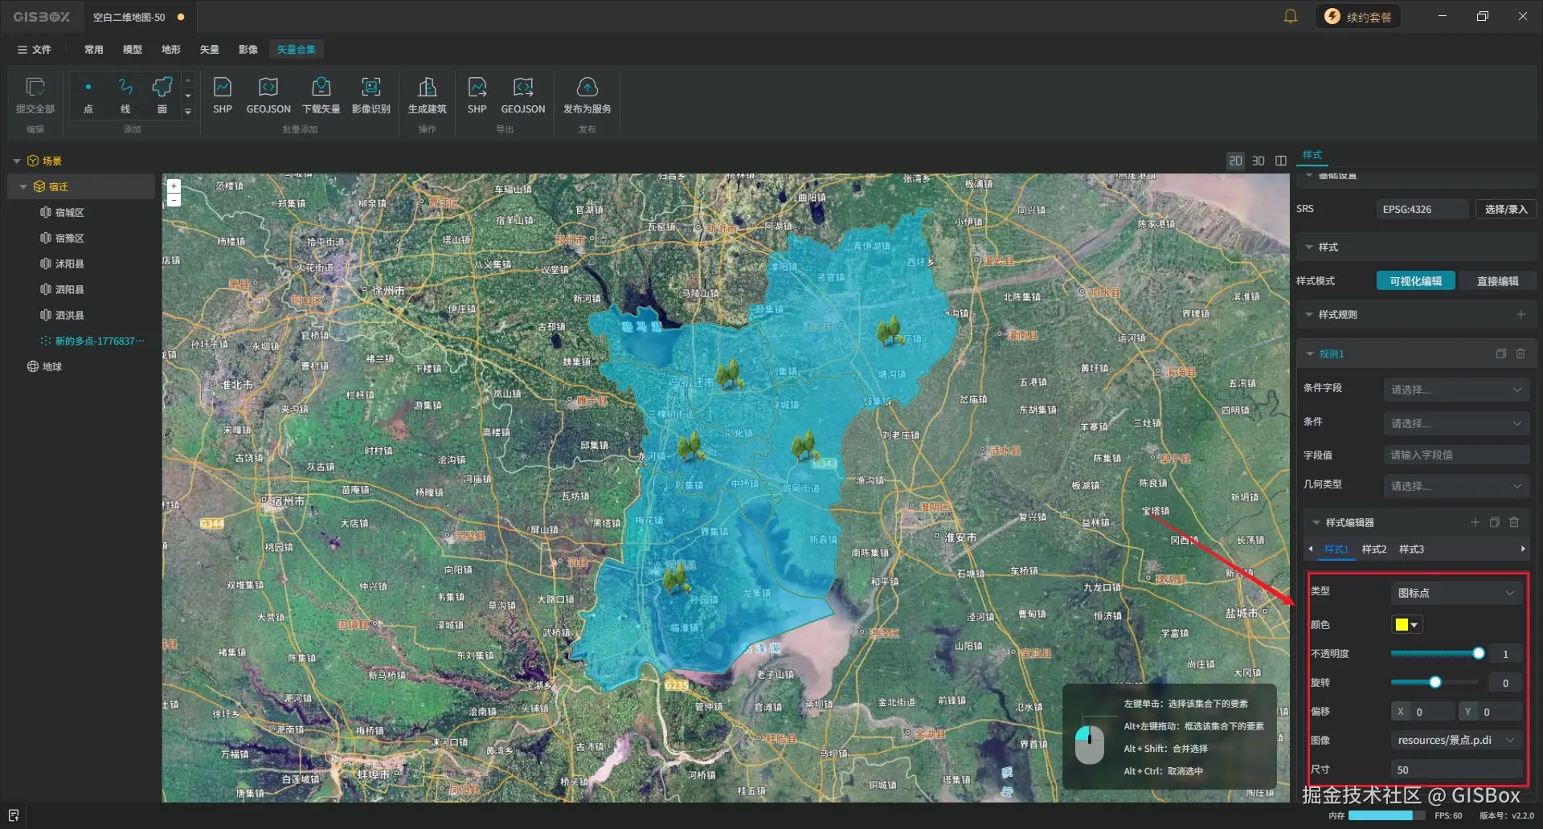Click the 生成建筑 generate building icon
The width and height of the screenshot is (1543, 829).
(427, 95)
